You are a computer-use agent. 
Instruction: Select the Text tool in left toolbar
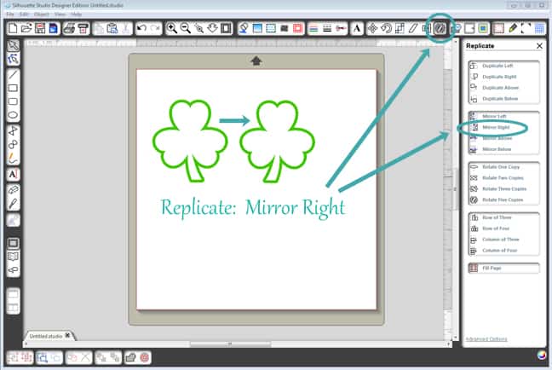(14, 174)
